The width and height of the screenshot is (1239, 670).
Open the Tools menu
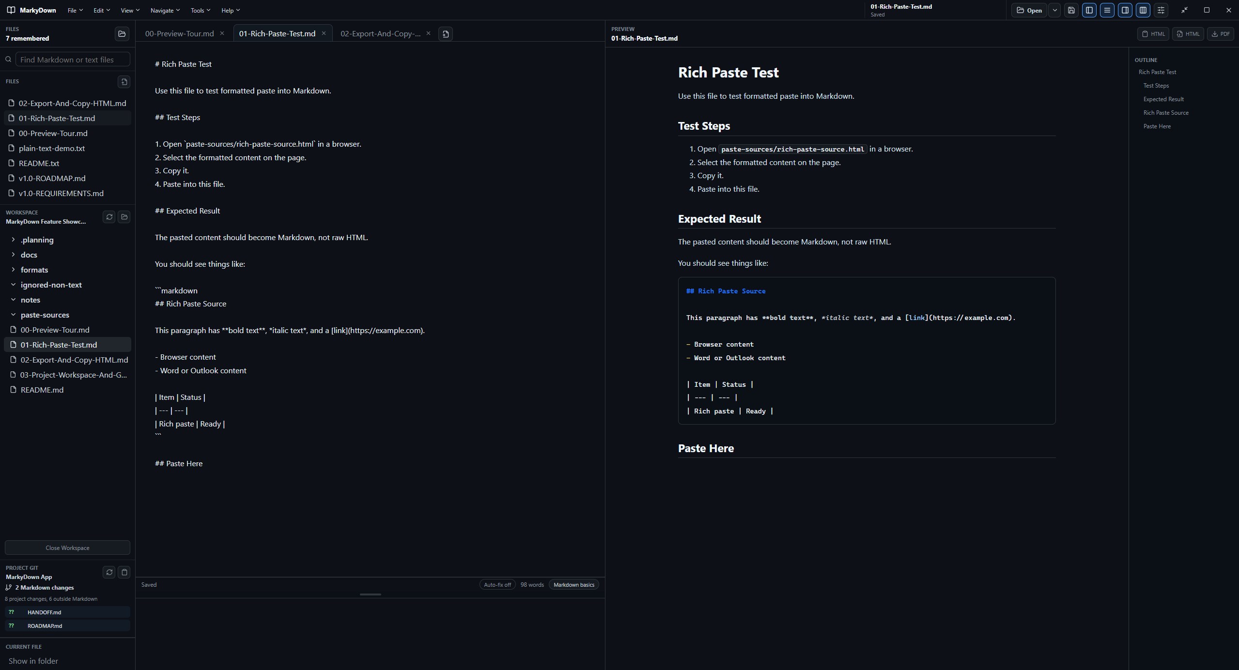pyautogui.click(x=201, y=10)
